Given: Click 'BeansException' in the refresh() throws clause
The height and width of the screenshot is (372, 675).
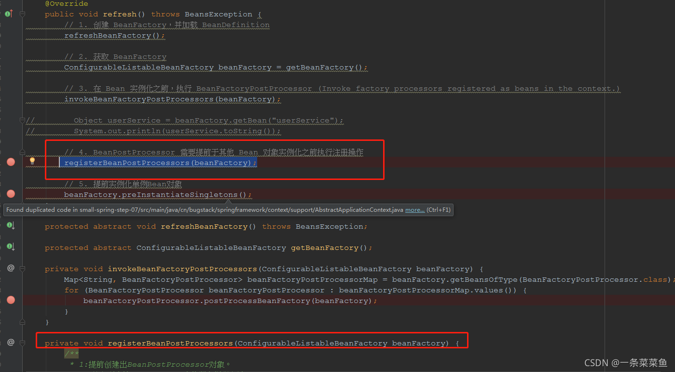Looking at the screenshot, I should (x=219, y=14).
